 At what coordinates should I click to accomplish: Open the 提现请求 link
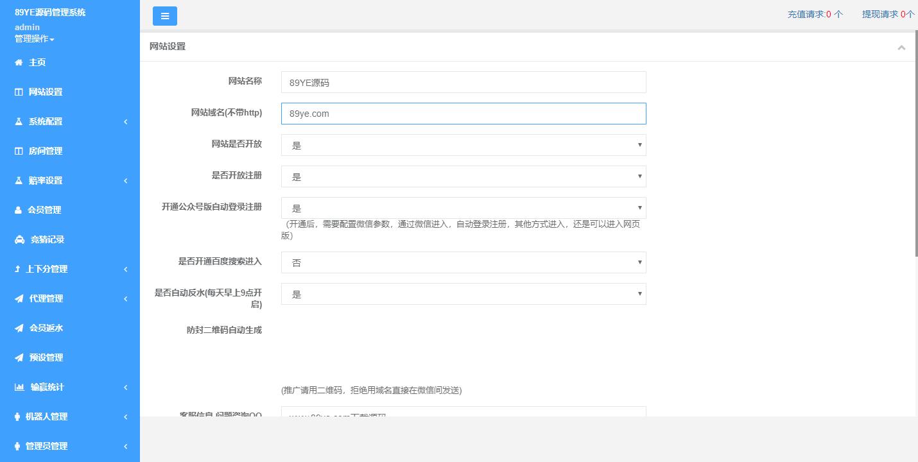tap(888, 14)
